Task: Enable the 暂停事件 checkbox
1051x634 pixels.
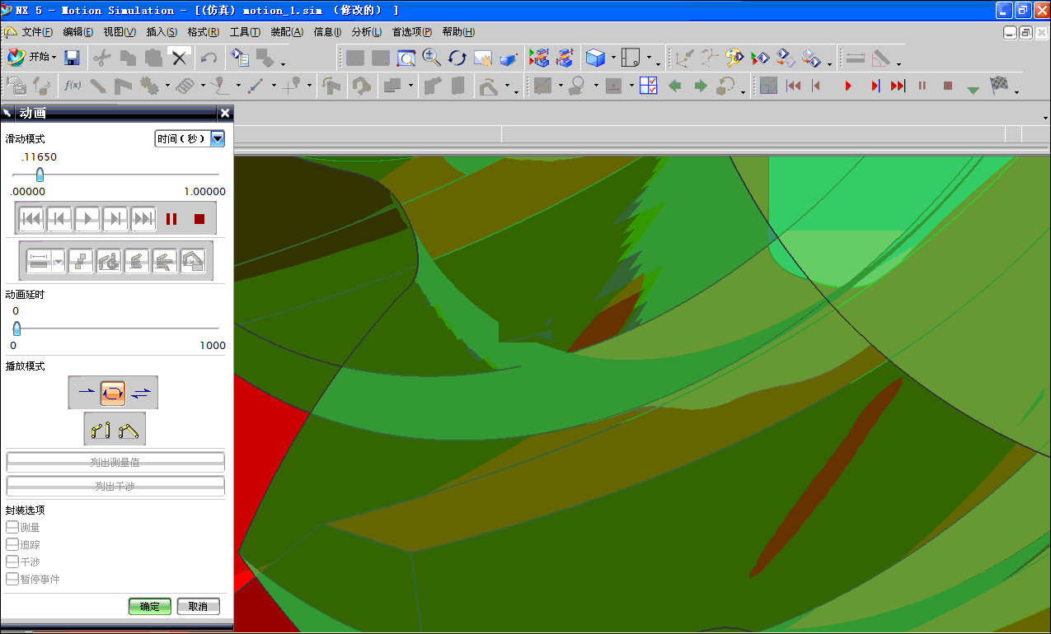Action: 12,579
